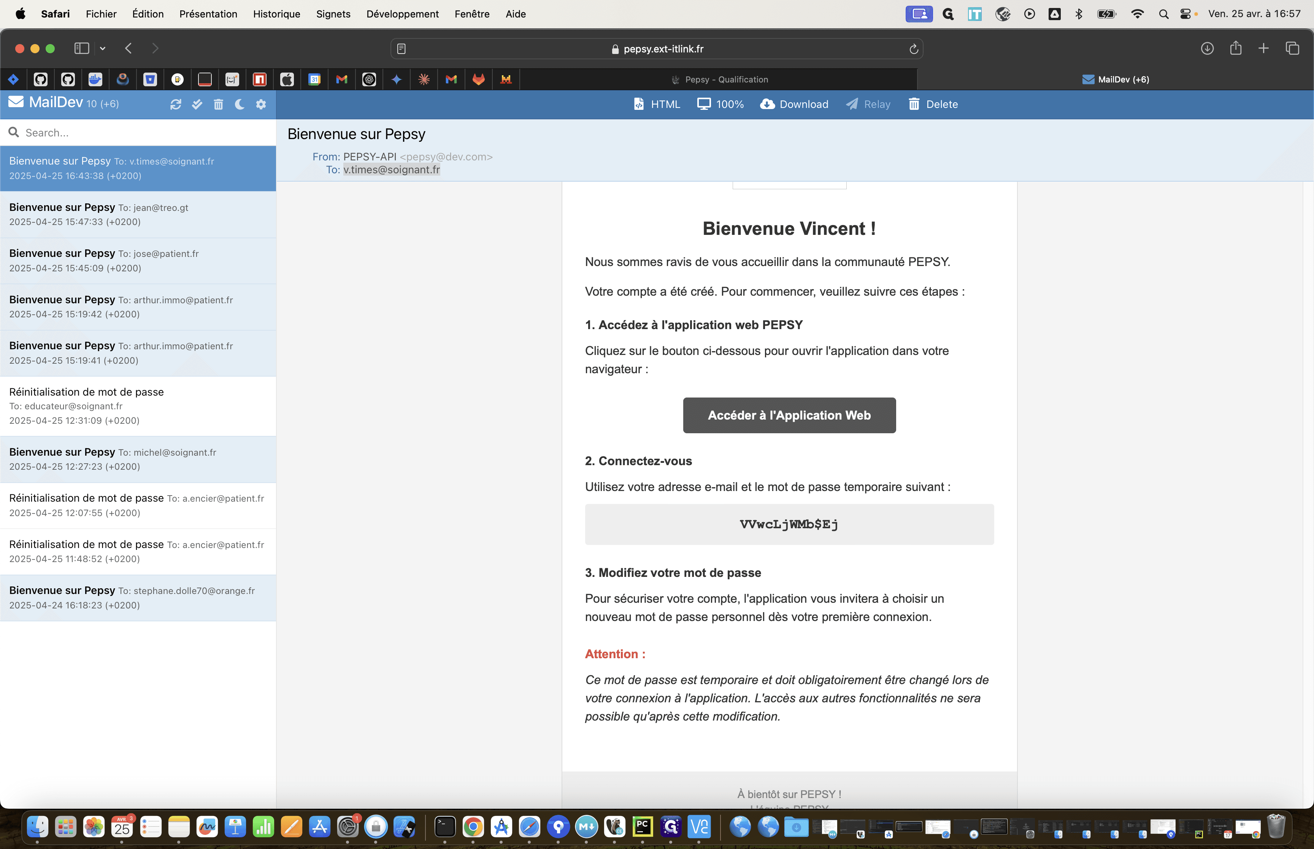Delete the open email
The width and height of the screenshot is (1314, 849).
click(933, 104)
